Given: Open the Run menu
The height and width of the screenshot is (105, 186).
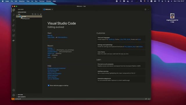Looking at the screenshot, I should [x=36, y=1].
